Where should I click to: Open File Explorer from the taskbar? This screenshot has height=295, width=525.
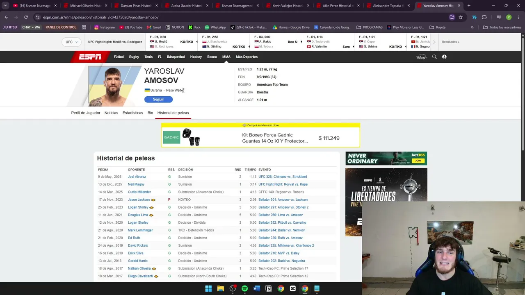pyautogui.click(x=220, y=288)
